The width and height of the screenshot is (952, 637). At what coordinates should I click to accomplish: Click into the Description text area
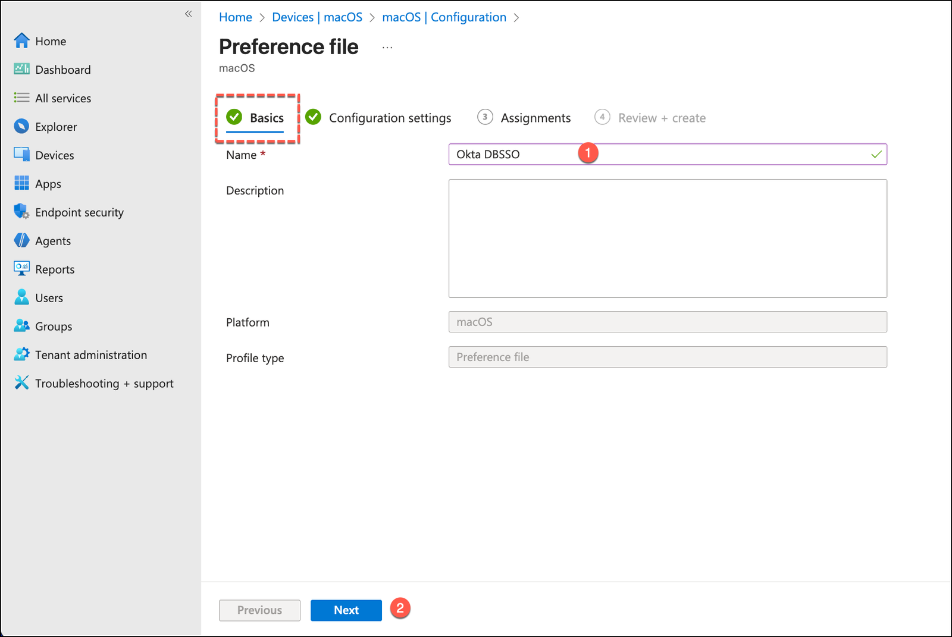667,239
